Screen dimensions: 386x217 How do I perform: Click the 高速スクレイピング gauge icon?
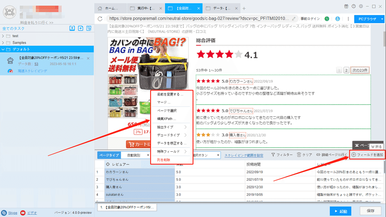10,71
